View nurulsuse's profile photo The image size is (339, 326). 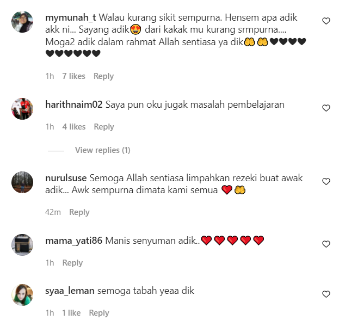[22, 182]
